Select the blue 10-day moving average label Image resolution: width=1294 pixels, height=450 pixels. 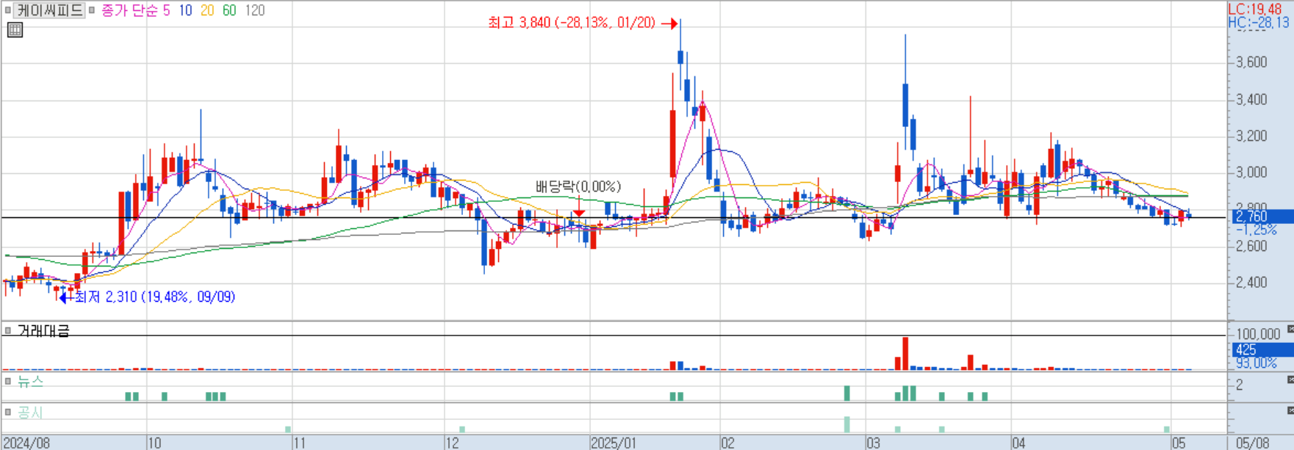pos(185,10)
